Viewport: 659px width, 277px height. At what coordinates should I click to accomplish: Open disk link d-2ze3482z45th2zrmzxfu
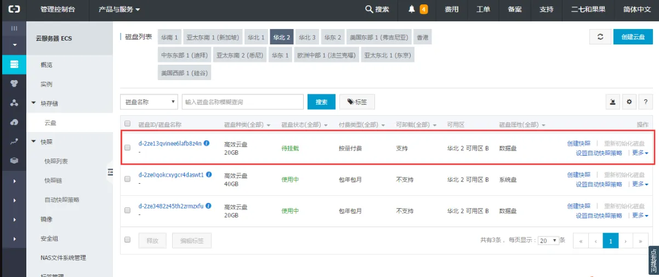(x=171, y=206)
